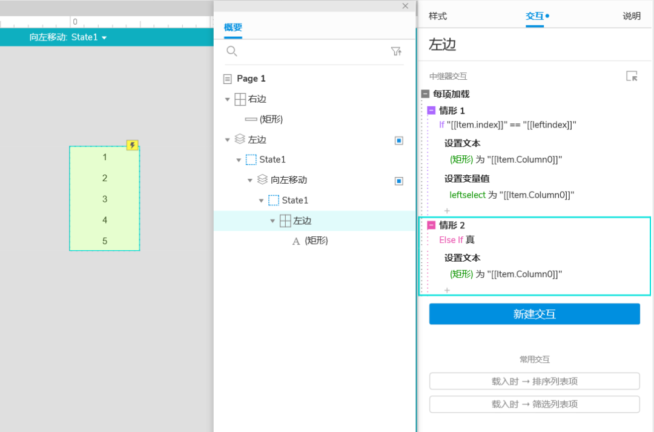Open the 向左移动: State1 state dropdown
654x432 pixels.
68,37
